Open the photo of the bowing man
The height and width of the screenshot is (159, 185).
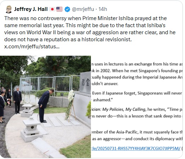[45, 107]
